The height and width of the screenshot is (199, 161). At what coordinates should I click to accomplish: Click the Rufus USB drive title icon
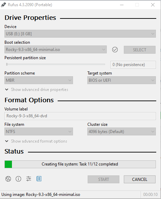click(x=3, y=5)
